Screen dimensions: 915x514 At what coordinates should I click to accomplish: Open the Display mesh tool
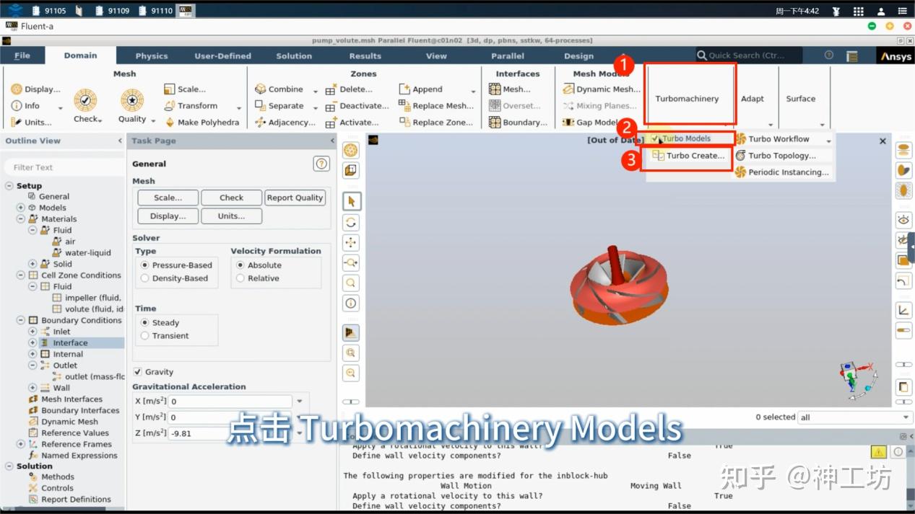click(35, 89)
